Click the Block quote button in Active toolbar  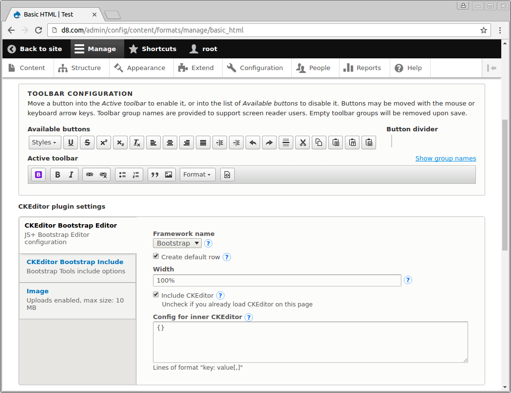(155, 175)
